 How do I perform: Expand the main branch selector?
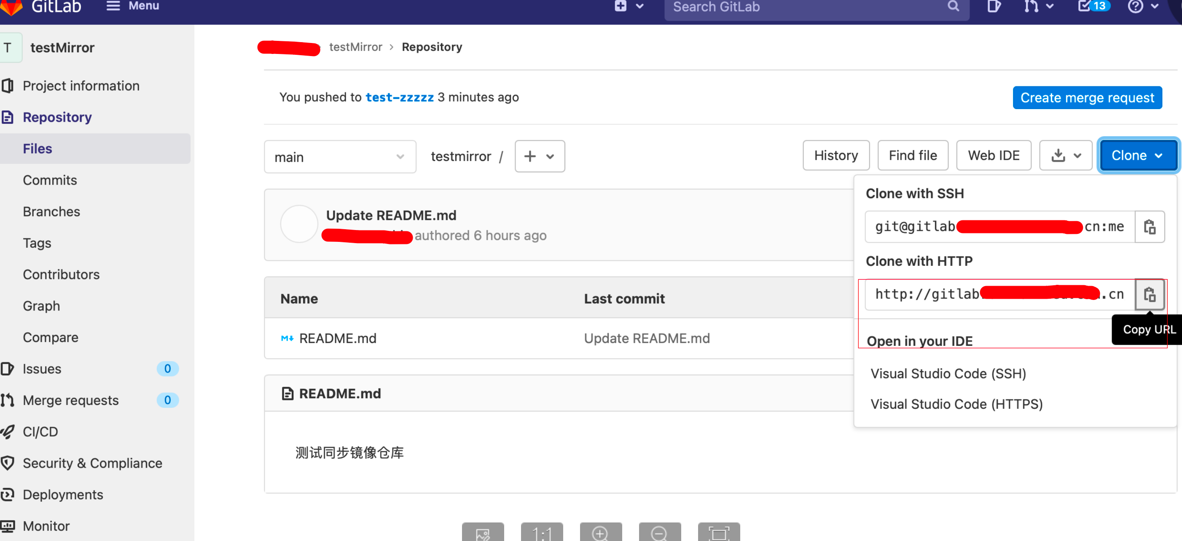coord(339,156)
